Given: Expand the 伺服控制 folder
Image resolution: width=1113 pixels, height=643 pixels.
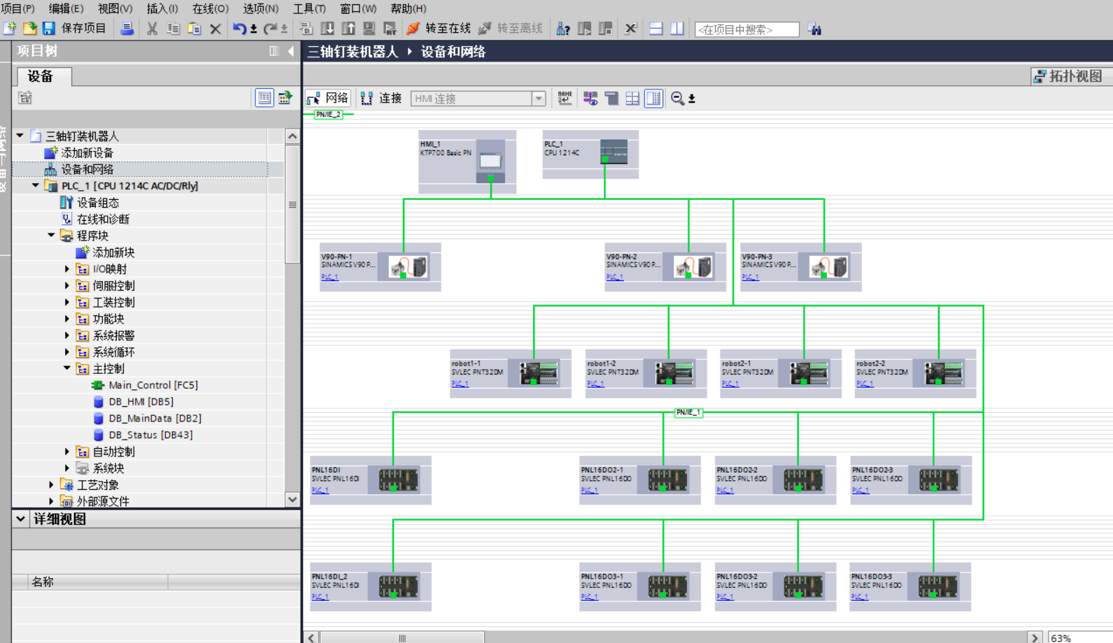Looking at the screenshot, I should point(67,286).
